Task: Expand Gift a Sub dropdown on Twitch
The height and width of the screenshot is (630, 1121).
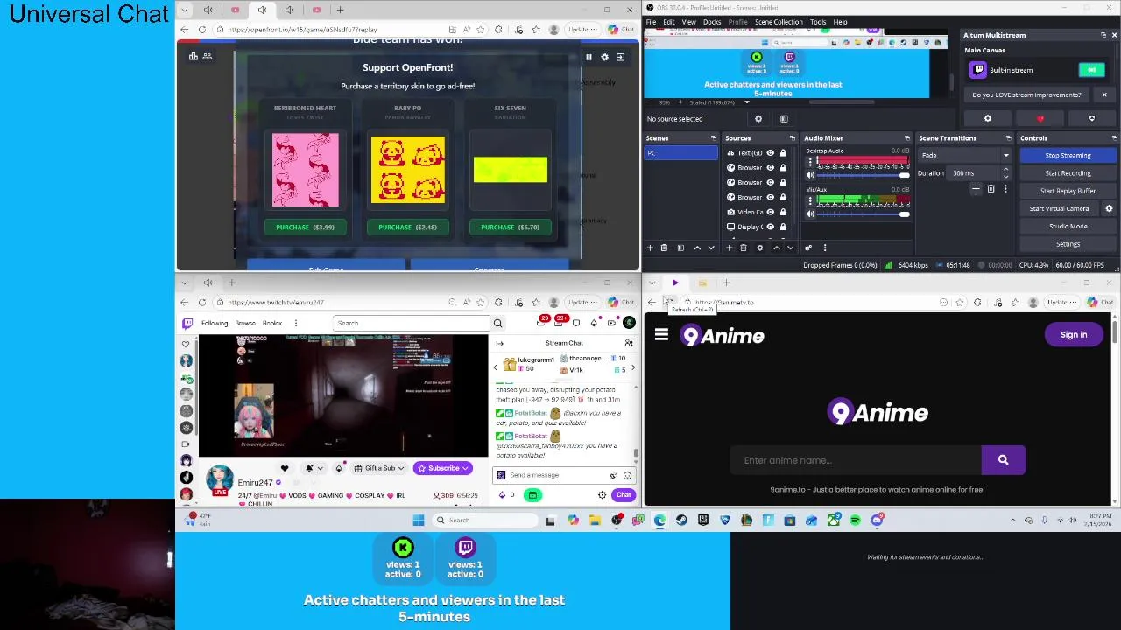Action: coord(401,468)
